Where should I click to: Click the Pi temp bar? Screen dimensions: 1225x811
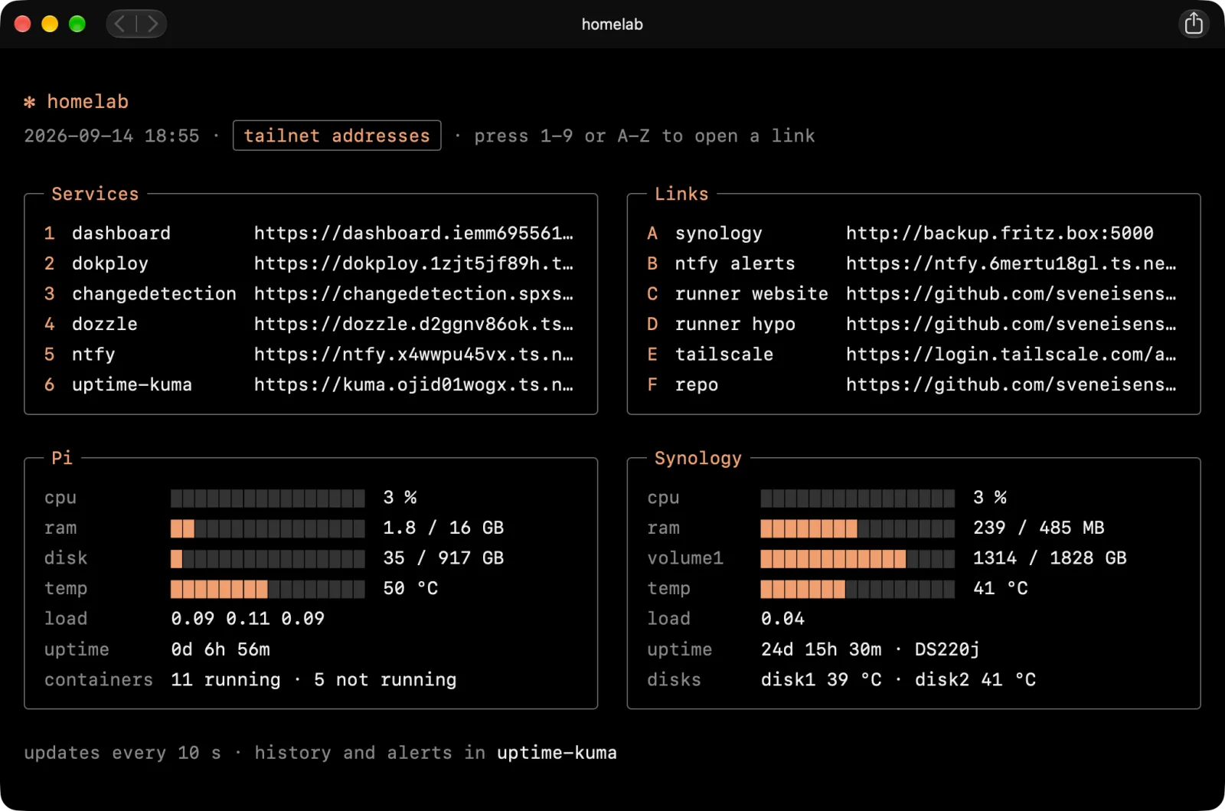click(x=268, y=589)
